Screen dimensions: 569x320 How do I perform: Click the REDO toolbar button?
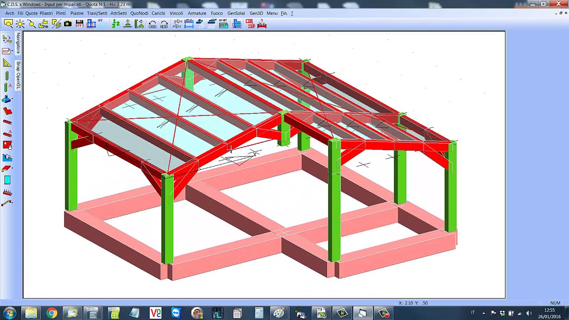(164, 24)
